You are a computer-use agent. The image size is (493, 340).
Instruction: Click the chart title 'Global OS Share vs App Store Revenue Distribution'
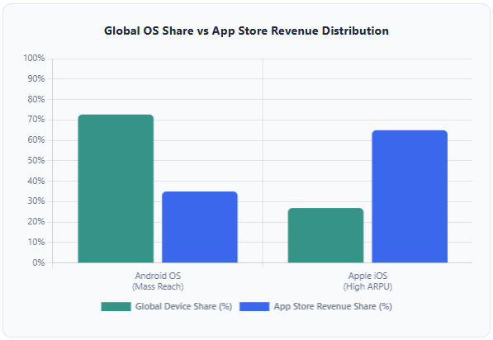[246, 31]
